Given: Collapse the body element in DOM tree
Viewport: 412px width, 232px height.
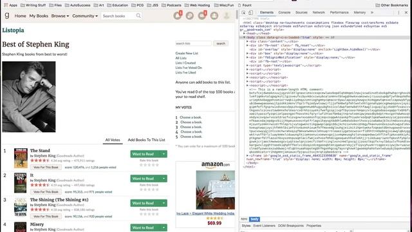Looking at the screenshot, I should point(244,37).
